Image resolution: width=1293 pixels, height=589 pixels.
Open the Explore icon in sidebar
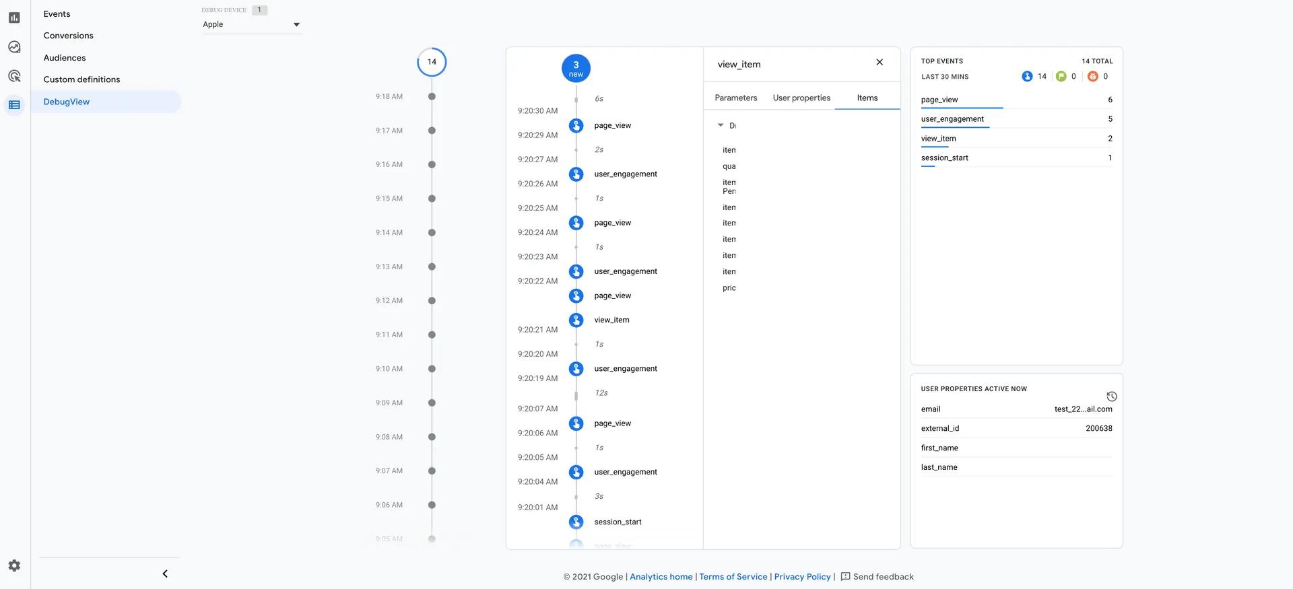point(14,47)
